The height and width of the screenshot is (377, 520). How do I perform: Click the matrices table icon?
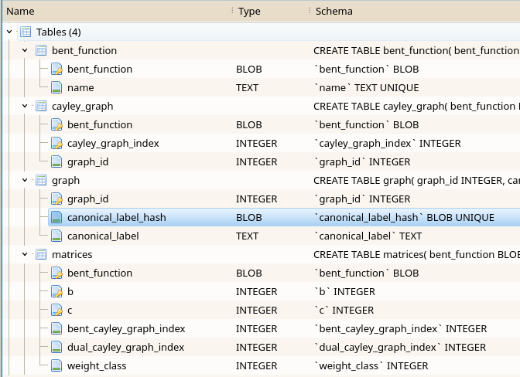pos(41,255)
